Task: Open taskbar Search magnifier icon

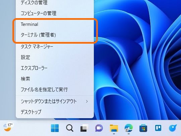Action: click(70, 128)
